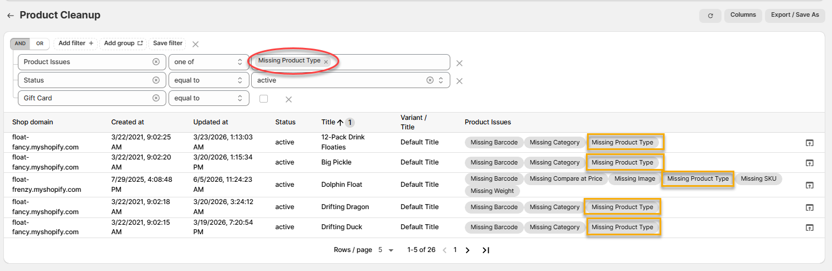Clear the Status field selection

tap(156, 80)
